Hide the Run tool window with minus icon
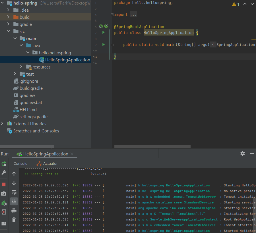 pos(252,153)
